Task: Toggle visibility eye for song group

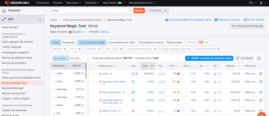Action: [x=83, y=81]
